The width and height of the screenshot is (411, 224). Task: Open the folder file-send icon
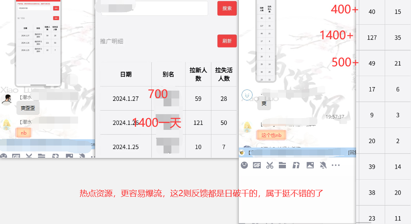[282, 165]
